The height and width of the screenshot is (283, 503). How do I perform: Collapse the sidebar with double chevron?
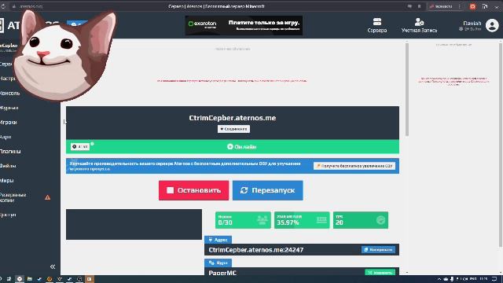53,266
